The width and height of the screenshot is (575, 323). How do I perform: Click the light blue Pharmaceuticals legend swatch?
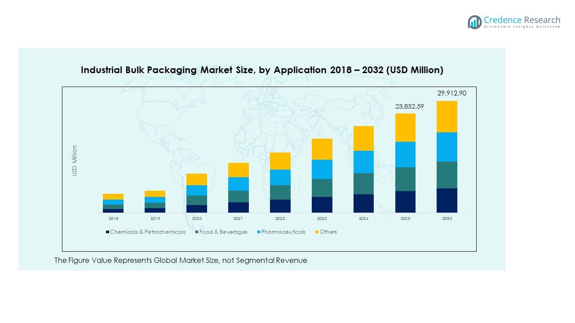click(x=258, y=232)
